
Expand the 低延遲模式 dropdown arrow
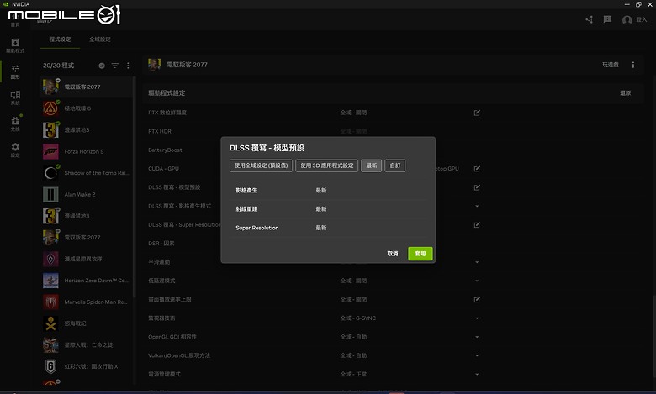[x=477, y=281]
